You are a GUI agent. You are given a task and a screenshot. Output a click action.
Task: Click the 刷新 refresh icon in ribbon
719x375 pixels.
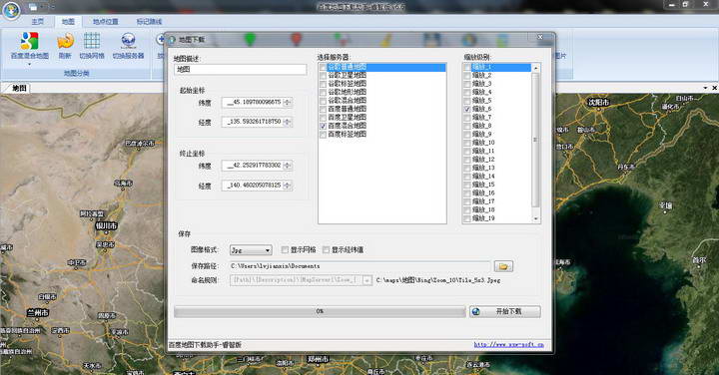pyautogui.click(x=65, y=41)
